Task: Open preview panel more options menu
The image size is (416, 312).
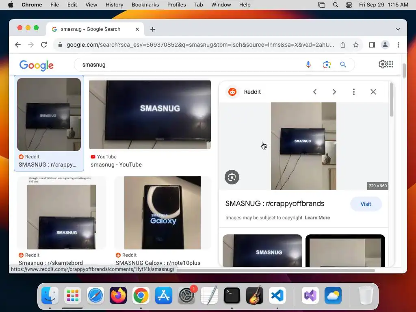Action: point(354,92)
